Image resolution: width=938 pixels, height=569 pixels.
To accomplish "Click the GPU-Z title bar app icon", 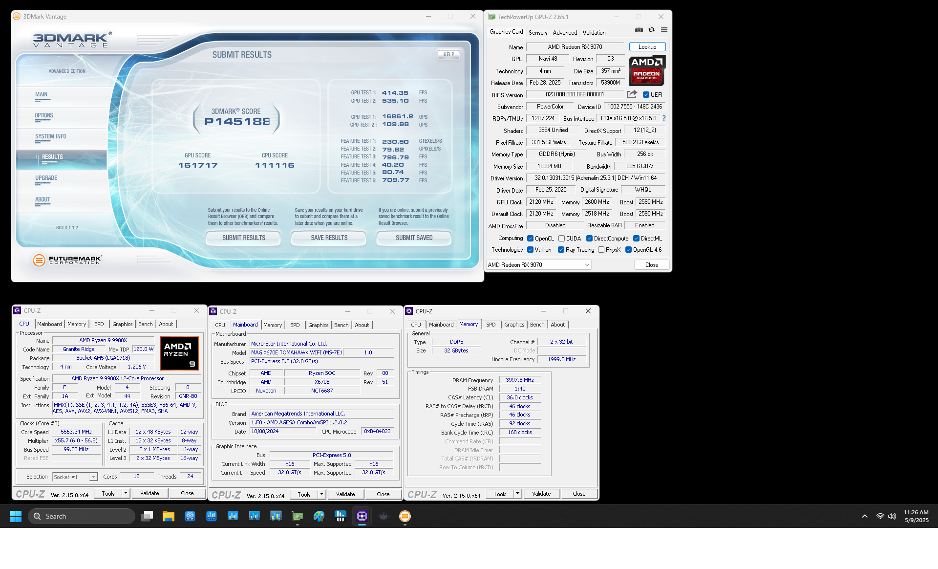I will coord(491,17).
